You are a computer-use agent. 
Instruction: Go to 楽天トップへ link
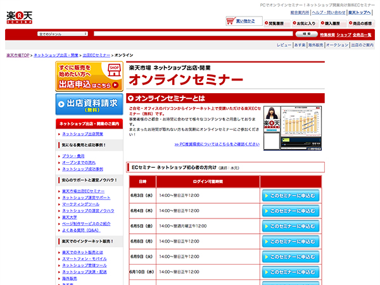[359, 13]
